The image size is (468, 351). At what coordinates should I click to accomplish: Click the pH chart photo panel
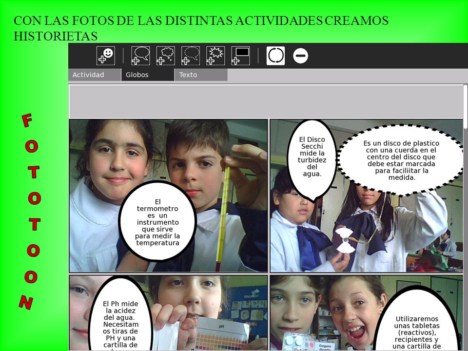[168, 313]
